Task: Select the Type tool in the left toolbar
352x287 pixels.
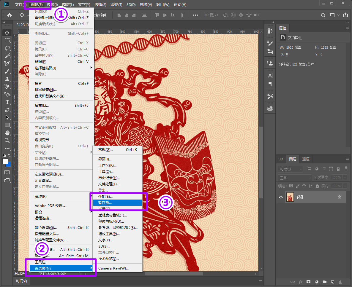Action: pos(7,102)
